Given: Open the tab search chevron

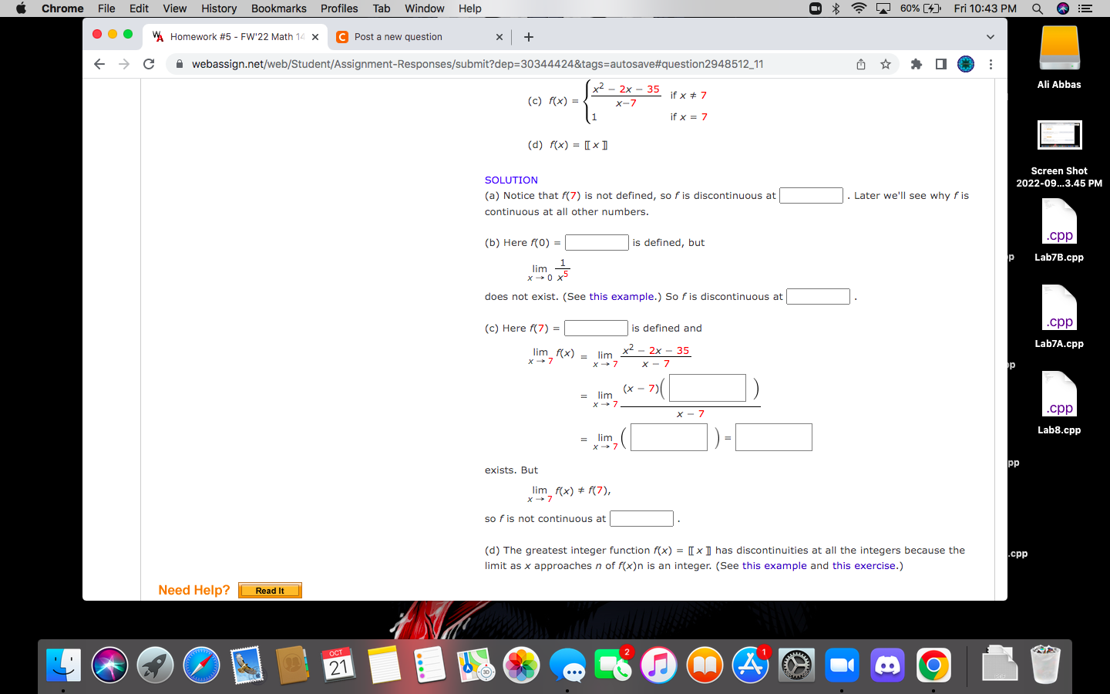Looking at the screenshot, I should (990, 36).
